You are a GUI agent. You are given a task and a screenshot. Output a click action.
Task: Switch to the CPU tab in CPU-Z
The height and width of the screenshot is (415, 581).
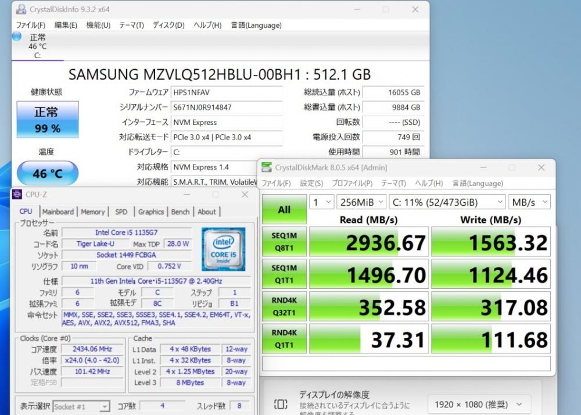point(26,212)
